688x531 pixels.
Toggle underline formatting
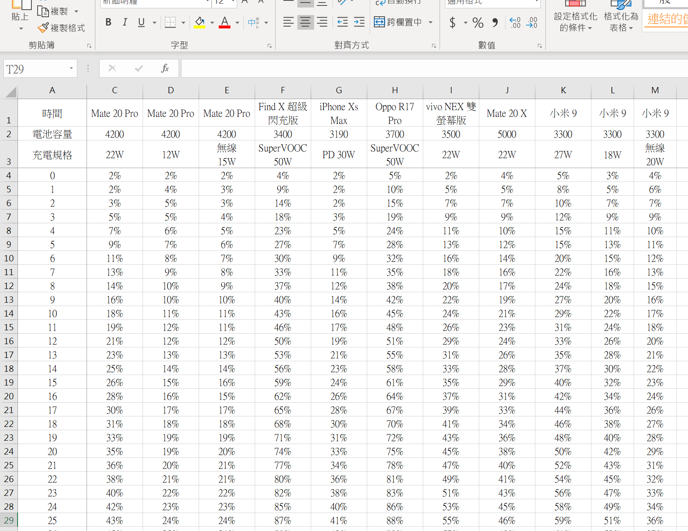point(141,23)
